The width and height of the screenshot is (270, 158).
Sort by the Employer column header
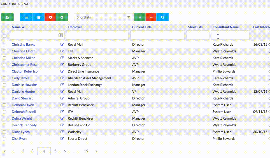point(75,27)
